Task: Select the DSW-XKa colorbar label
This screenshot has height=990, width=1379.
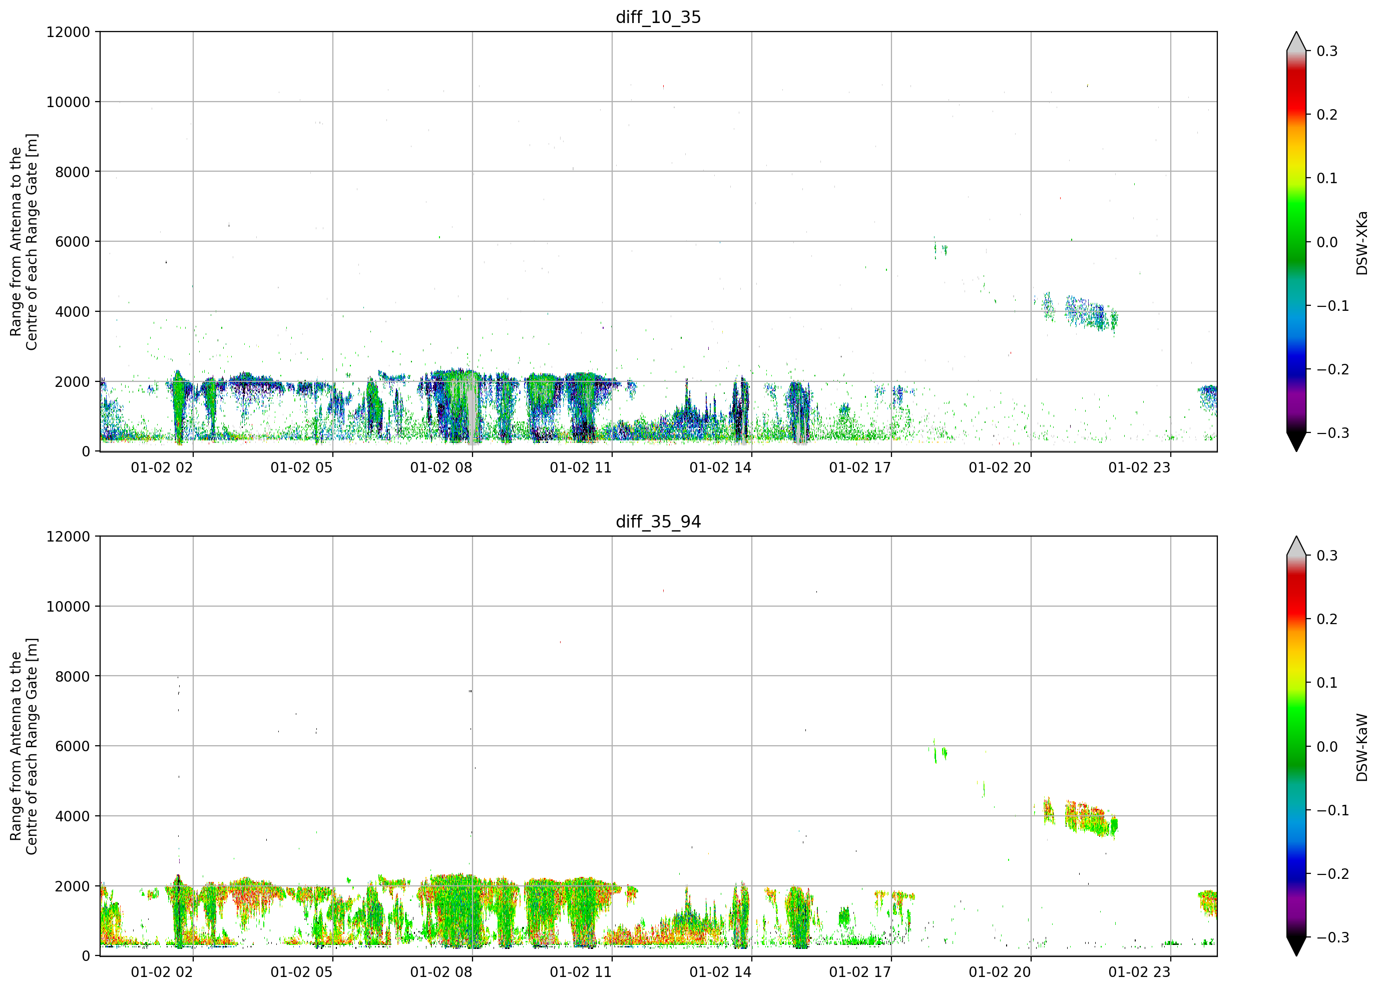Action: 1361,243
